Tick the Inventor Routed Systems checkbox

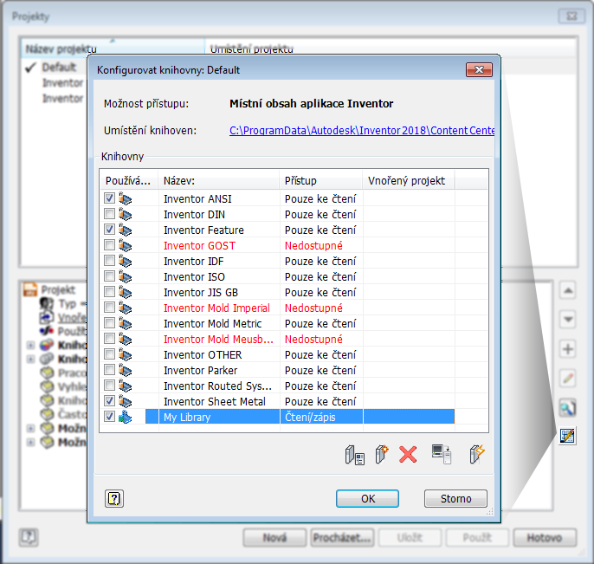[109, 385]
